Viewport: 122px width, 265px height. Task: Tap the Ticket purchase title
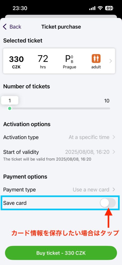pyautogui.click(x=61, y=27)
